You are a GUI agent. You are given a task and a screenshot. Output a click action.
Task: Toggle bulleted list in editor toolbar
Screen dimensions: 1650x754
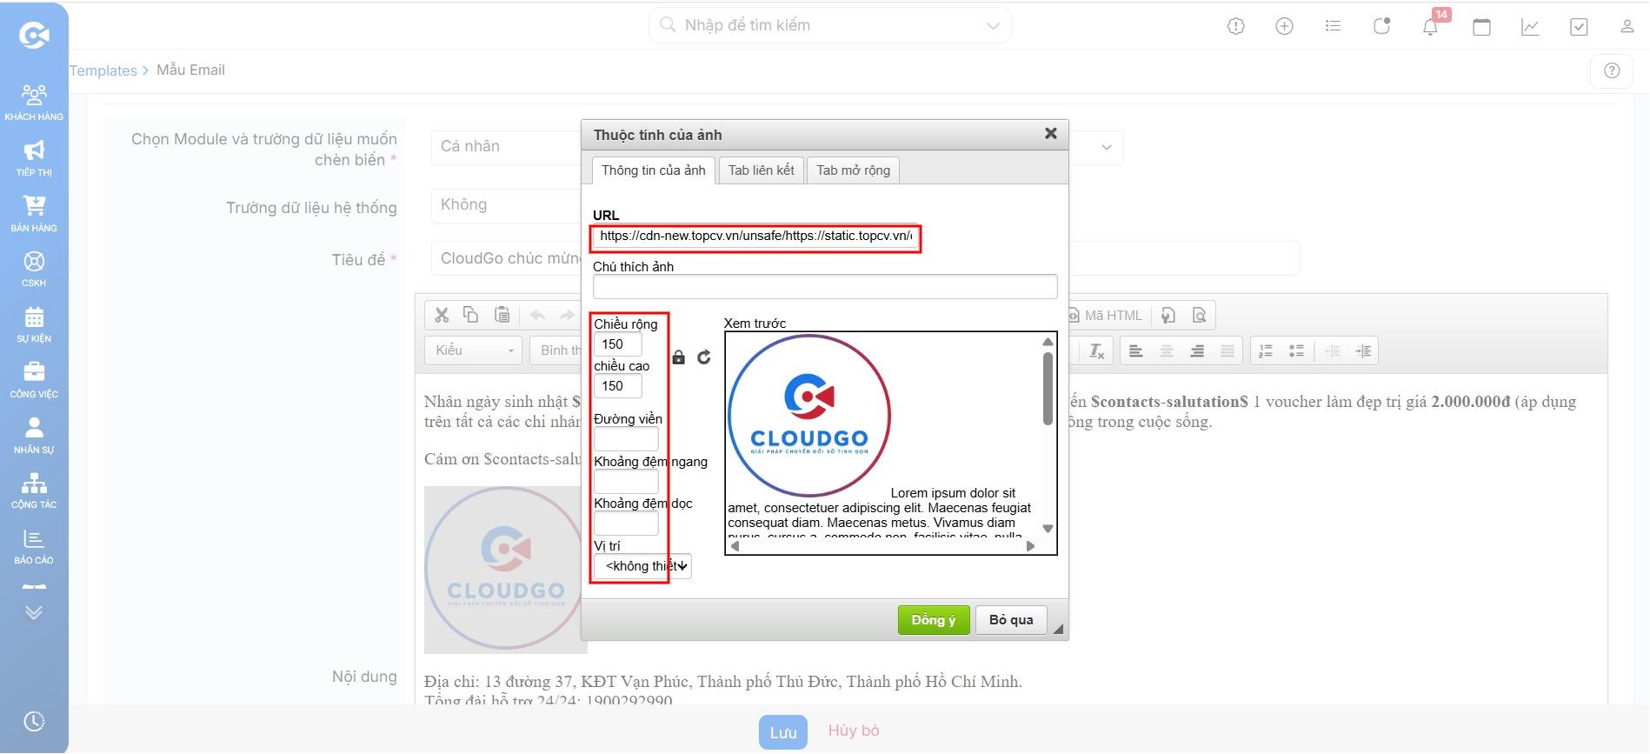[x=1296, y=351]
